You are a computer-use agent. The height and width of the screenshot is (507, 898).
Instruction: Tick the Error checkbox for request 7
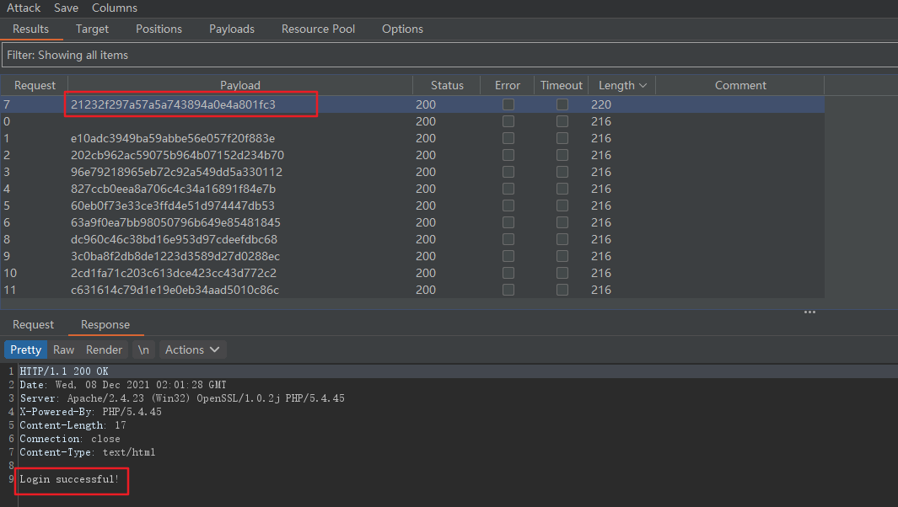click(508, 104)
